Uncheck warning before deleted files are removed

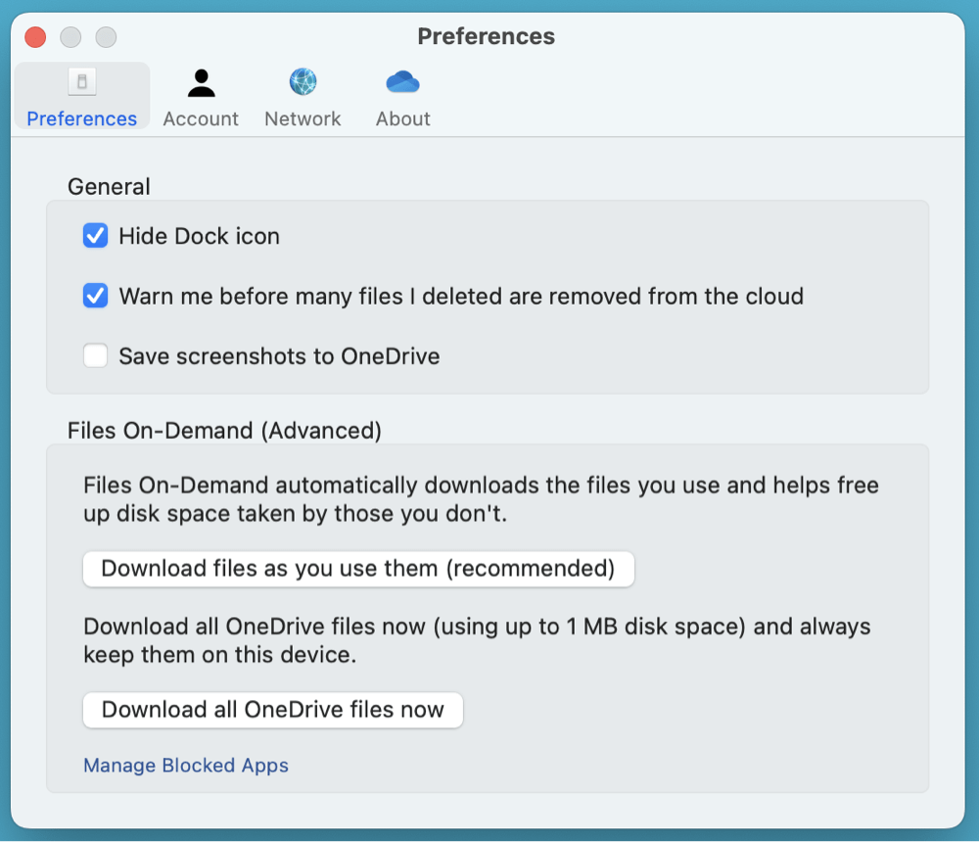(95, 296)
